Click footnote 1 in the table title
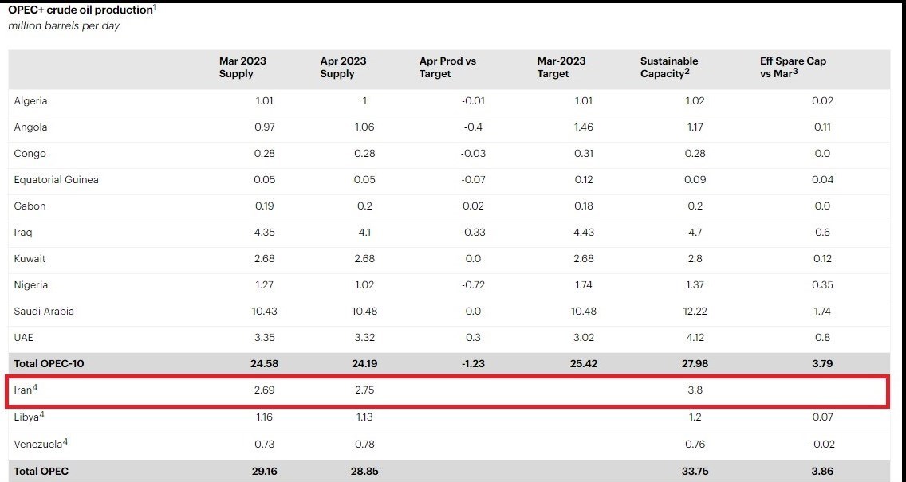 coord(154,7)
